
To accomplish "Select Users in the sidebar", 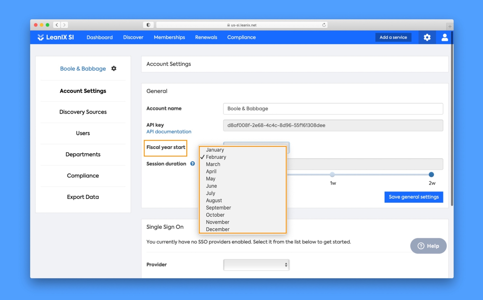I will tap(83, 133).
